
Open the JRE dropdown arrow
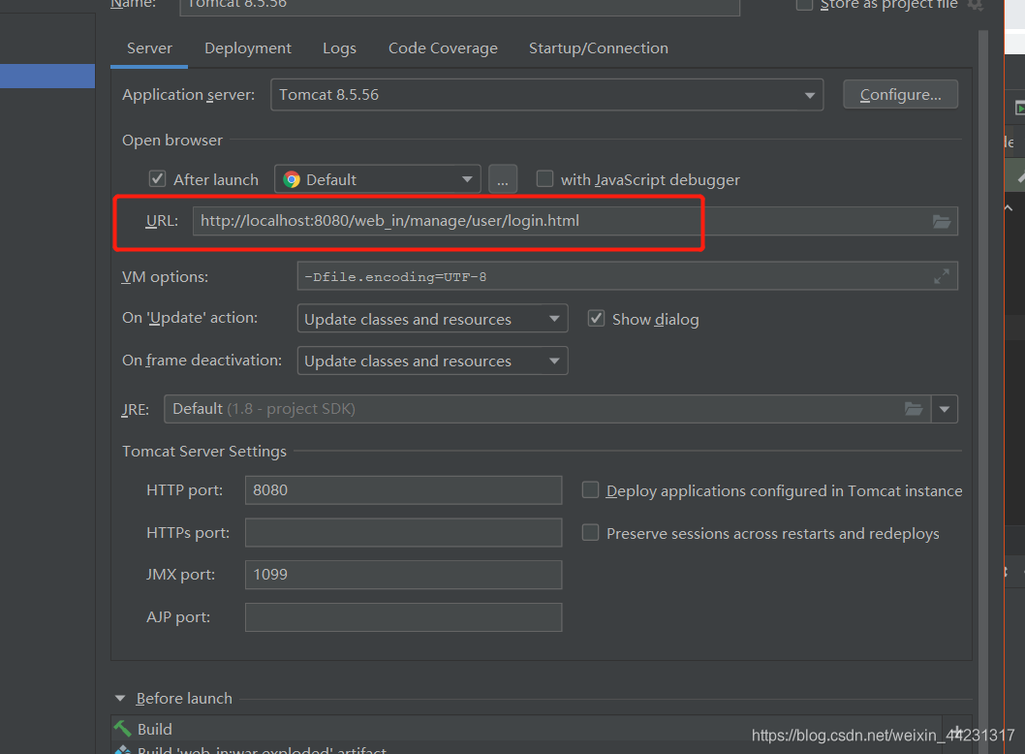tap(945, 409)
